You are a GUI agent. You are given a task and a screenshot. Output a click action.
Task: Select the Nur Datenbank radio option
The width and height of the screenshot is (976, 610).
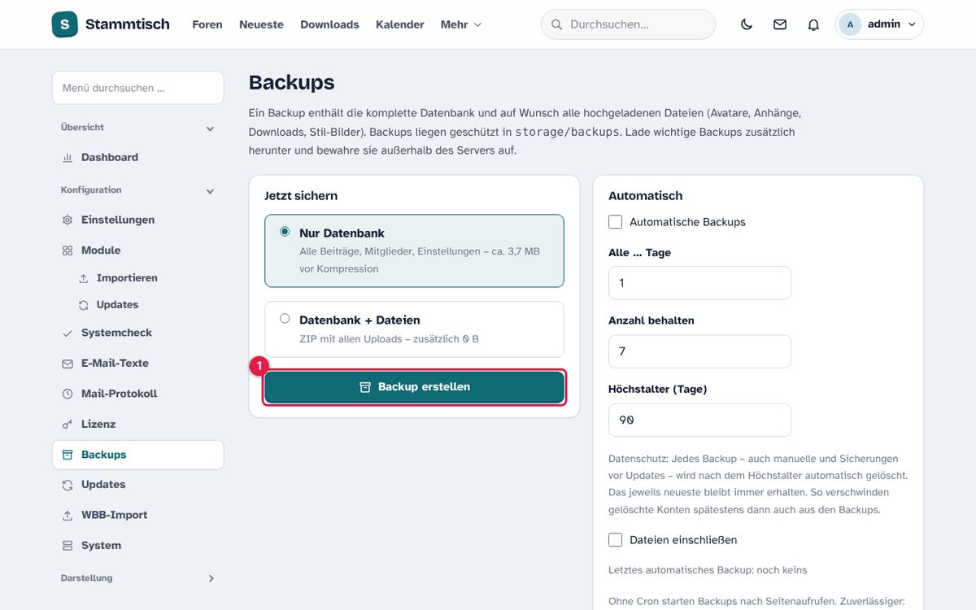pos(285,232)
